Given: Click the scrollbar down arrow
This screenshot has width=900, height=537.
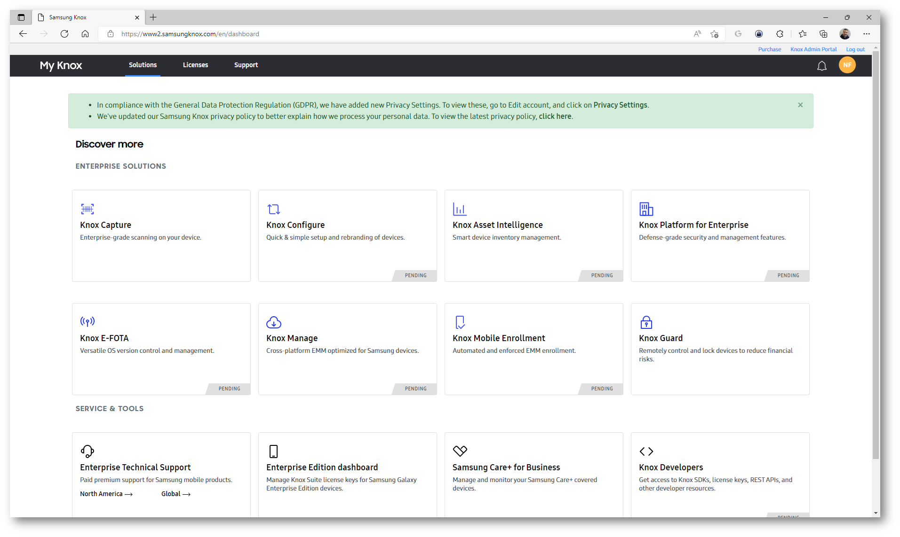Looking at the screenshot, I should click(876, 513).
